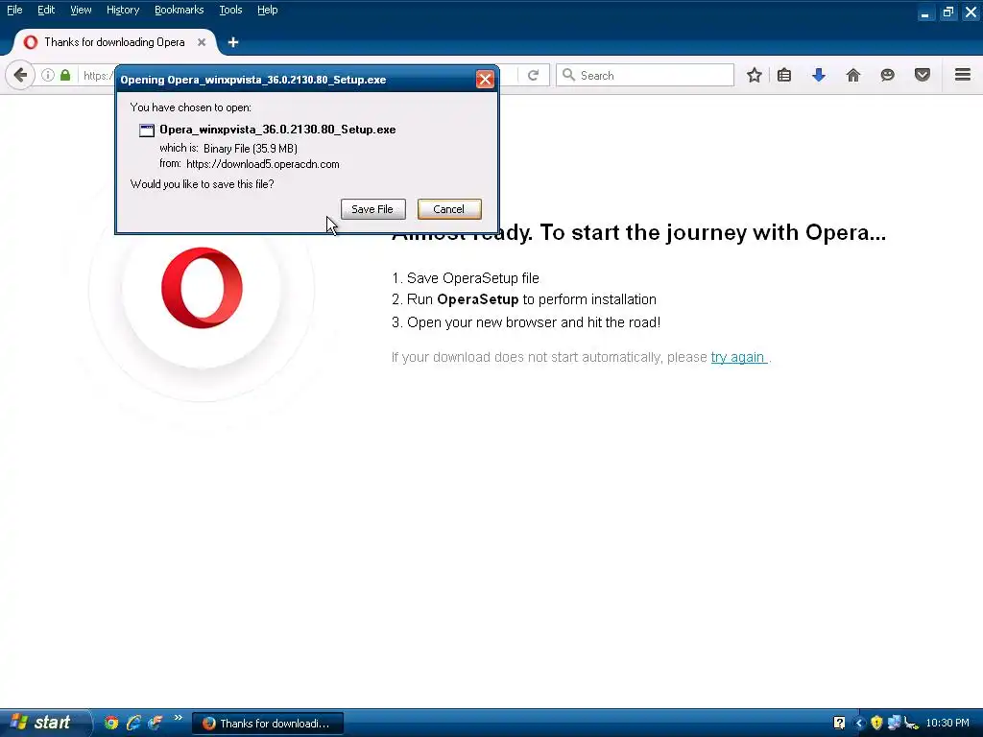Screen dimensions: 983x737
Task: Show your bookmarks list icon
Action: [784, 75]
